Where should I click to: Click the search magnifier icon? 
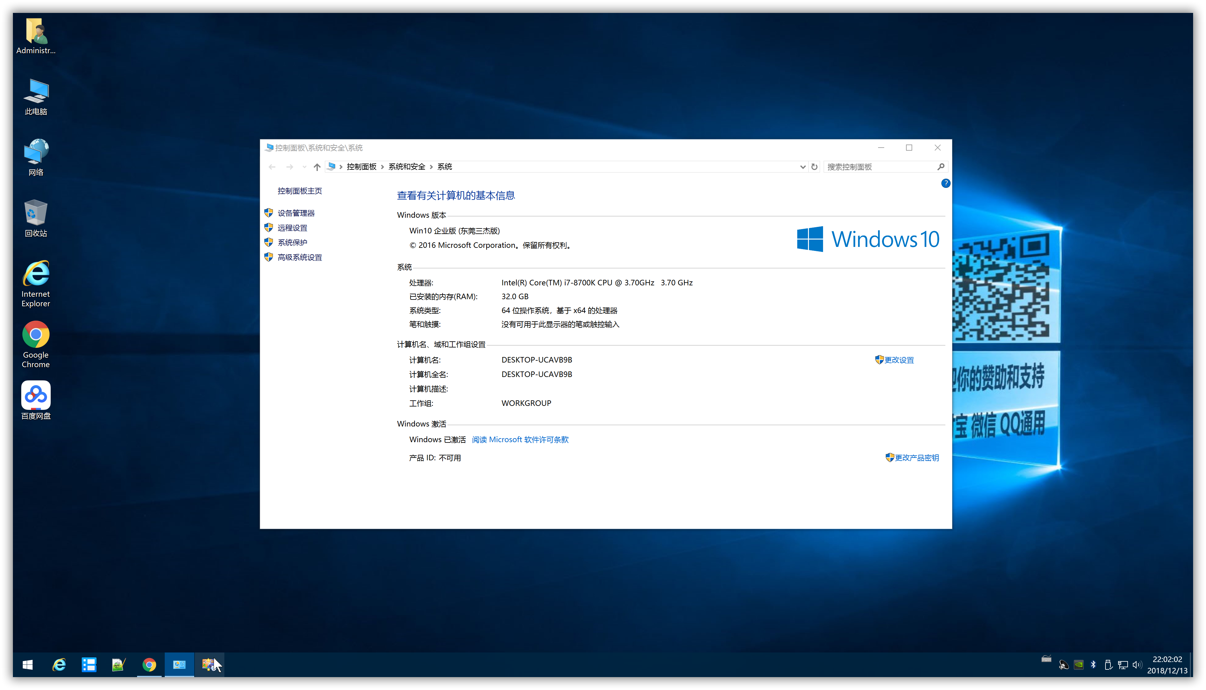click(x=941, y=167)
